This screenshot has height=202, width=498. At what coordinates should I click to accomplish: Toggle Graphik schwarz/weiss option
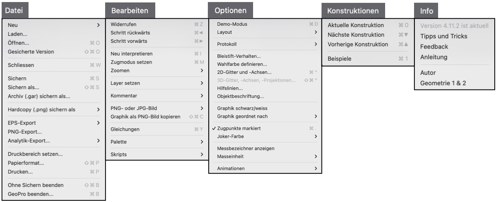(x=242, y=108)
